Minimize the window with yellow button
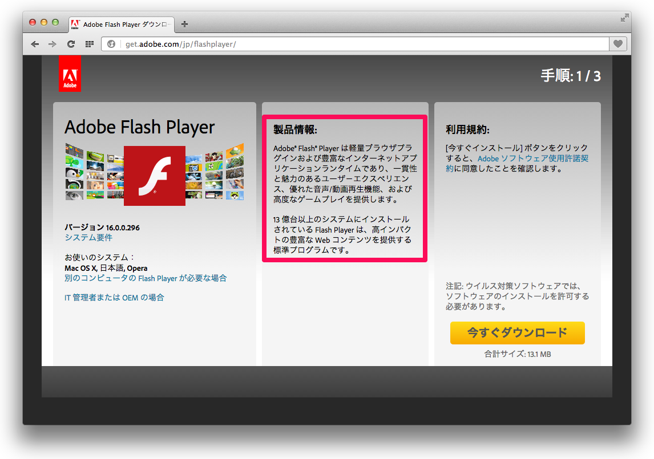654x459 pixels. (x=44, y=22)
